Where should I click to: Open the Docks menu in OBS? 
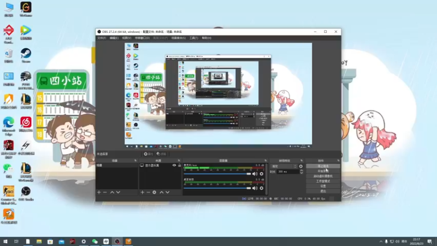[142, 38]
